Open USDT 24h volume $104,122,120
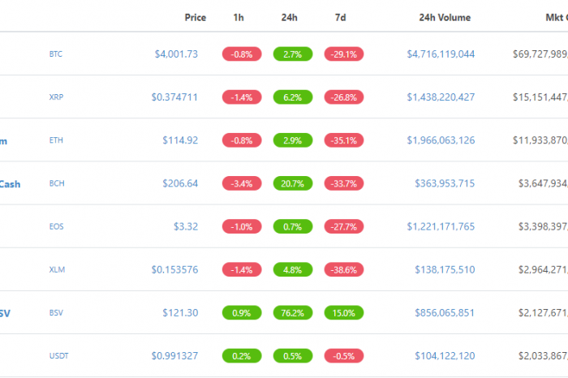The width and height of the screenshot is (568, 378). pyautogui.click(x=445, y=355)
